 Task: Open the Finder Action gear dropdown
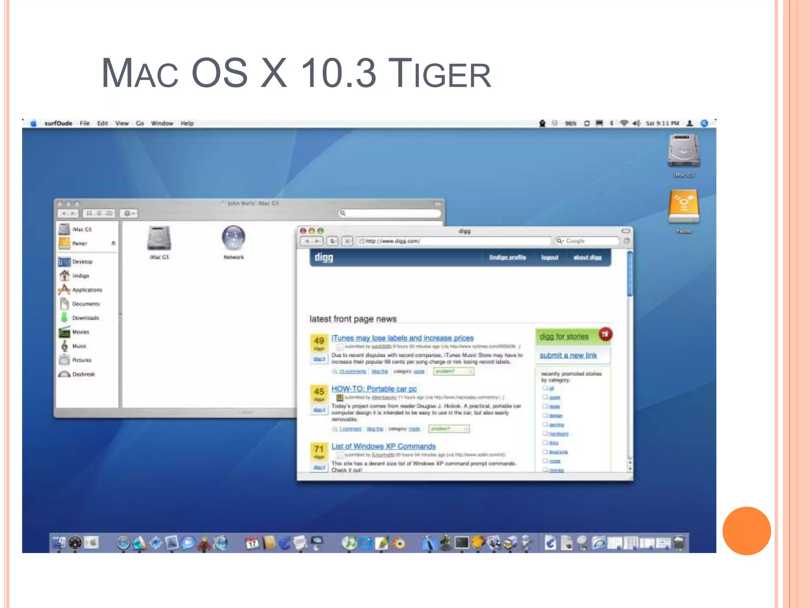[129, 213]
